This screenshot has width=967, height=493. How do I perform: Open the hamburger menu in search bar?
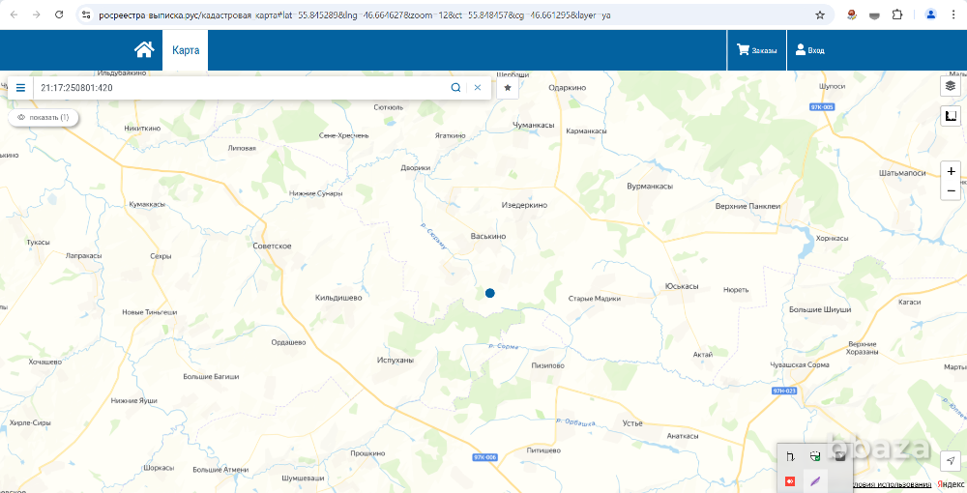(20, 88)
